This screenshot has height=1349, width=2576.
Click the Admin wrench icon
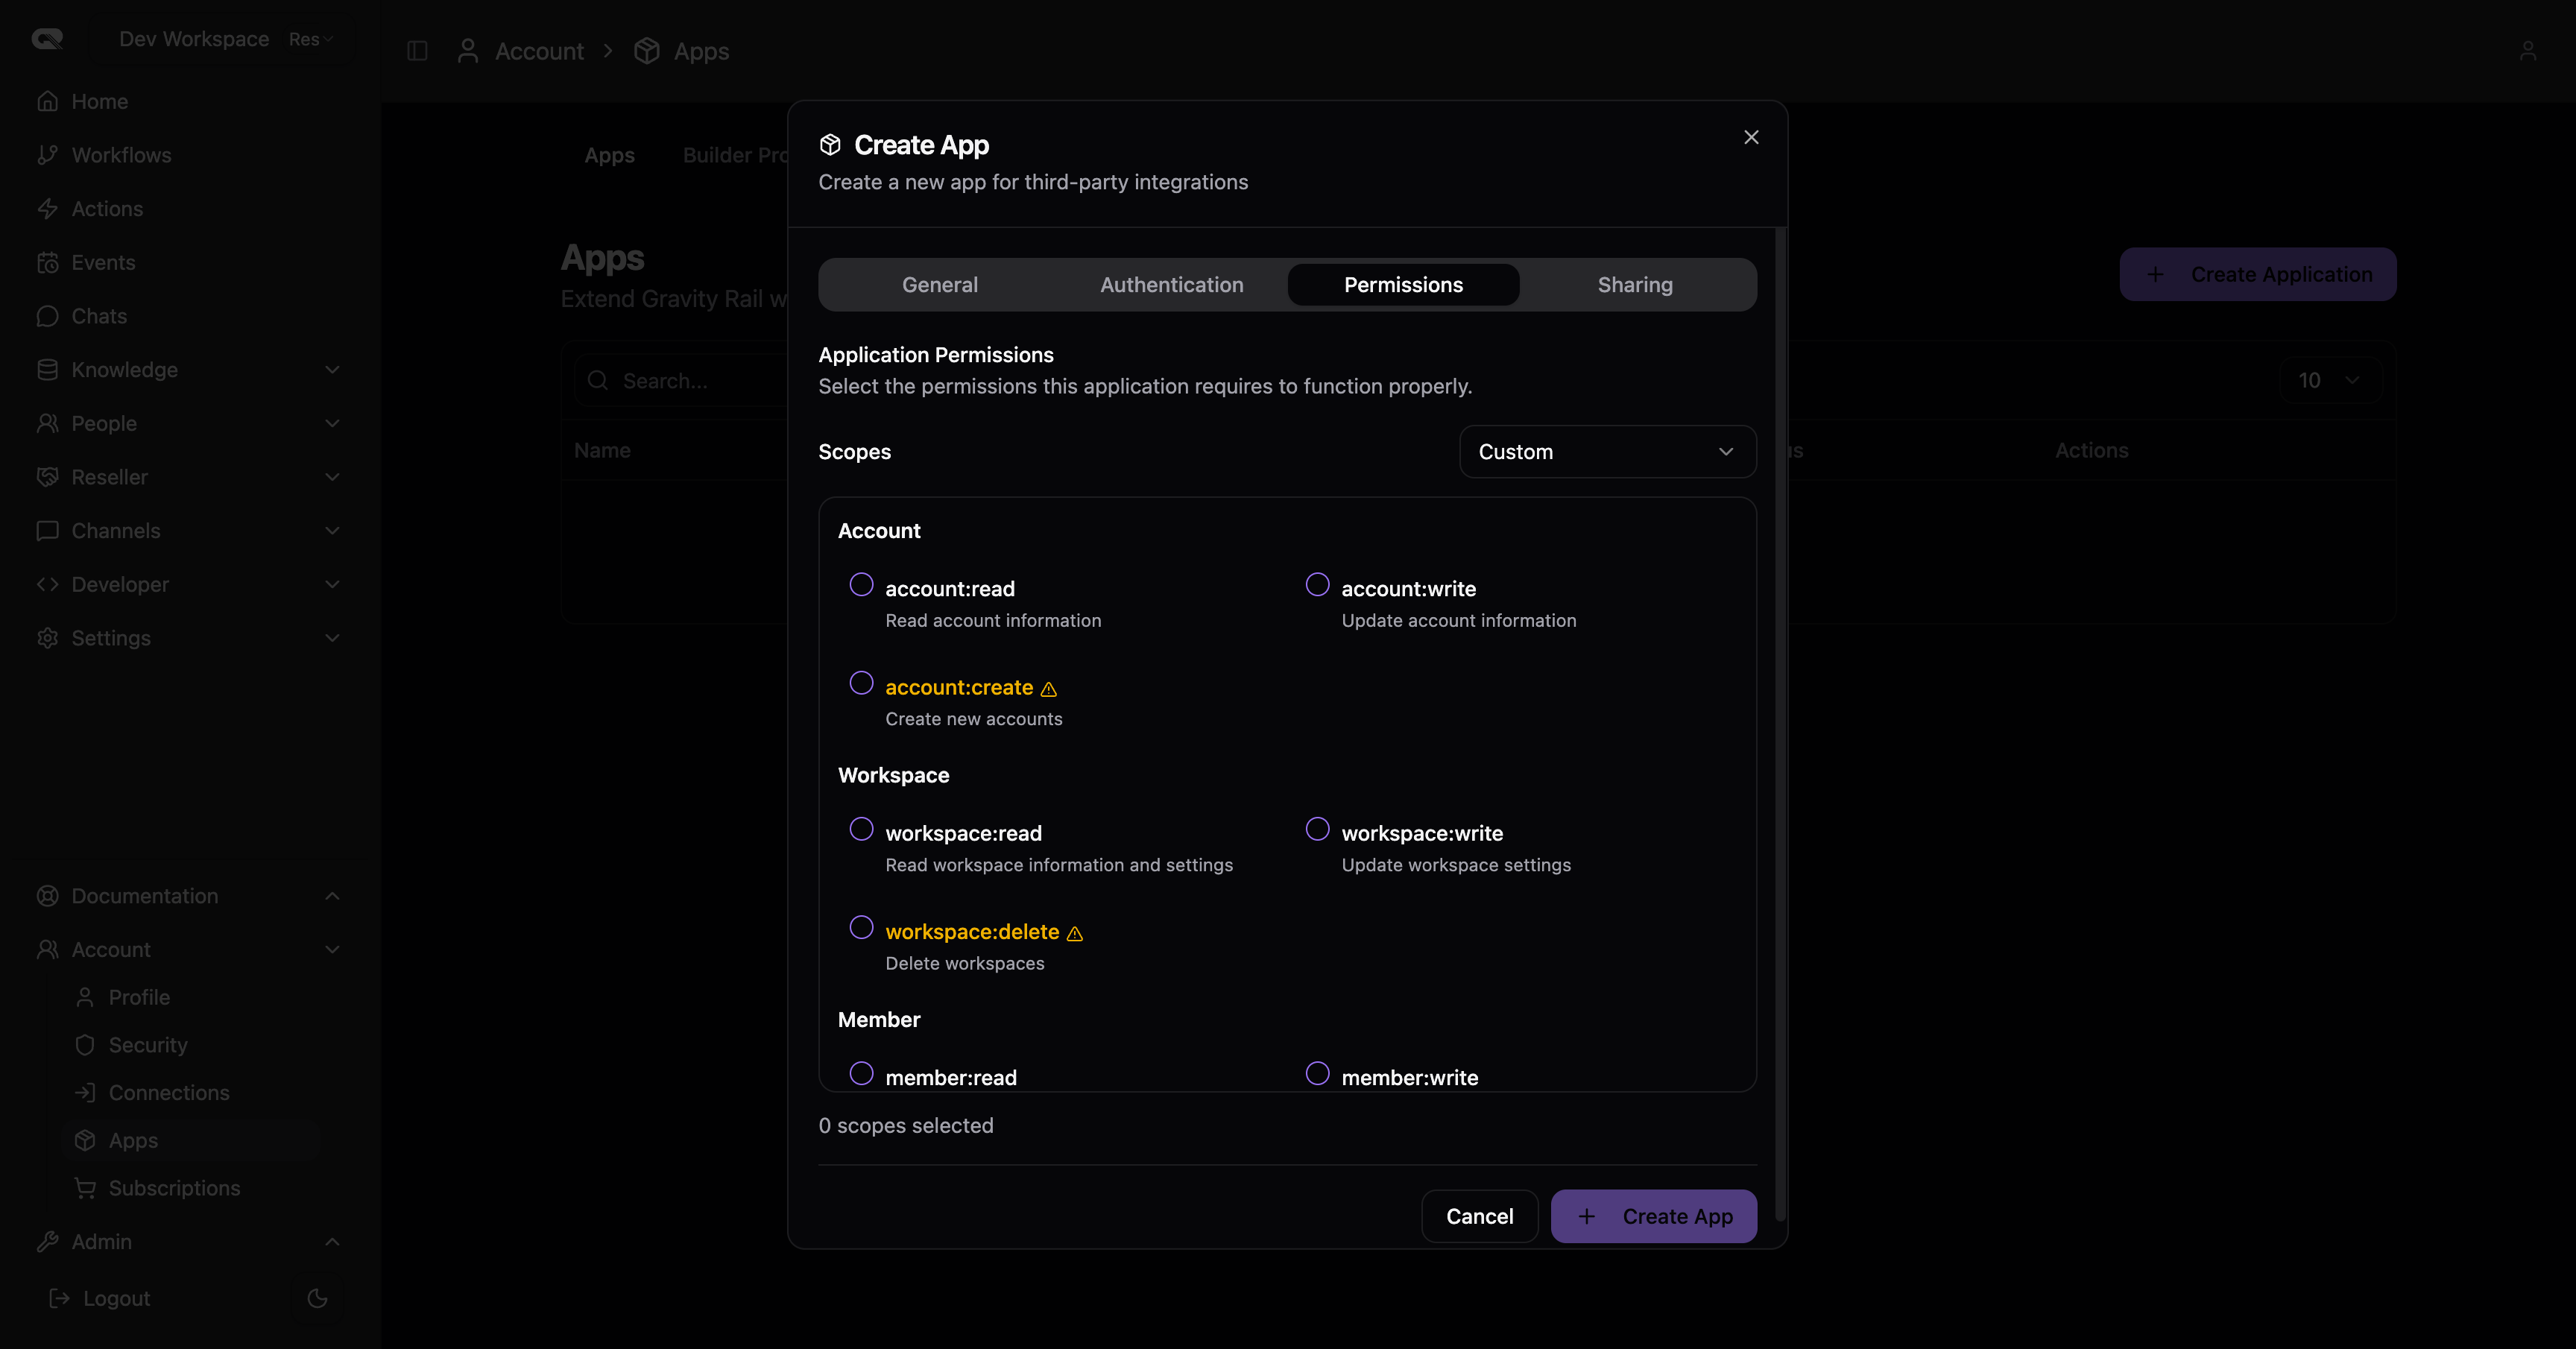47,1242
